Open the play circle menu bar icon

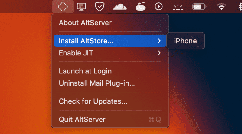tap(159, 7)
